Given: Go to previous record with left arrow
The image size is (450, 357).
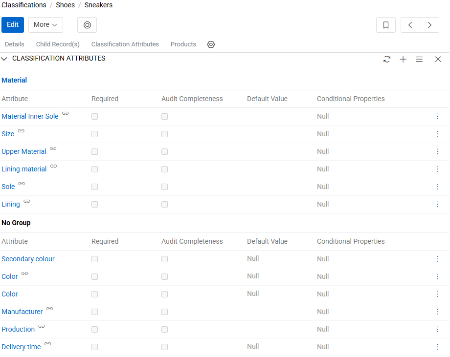Looking at the screenshot, I should pos(410,25).
